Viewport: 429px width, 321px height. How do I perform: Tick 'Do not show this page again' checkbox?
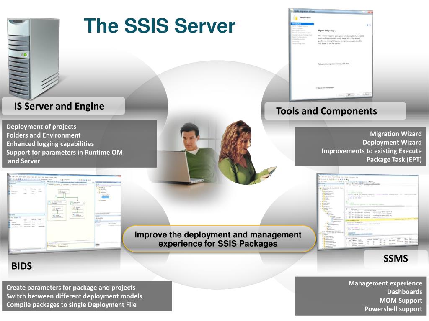coord(317,88)
